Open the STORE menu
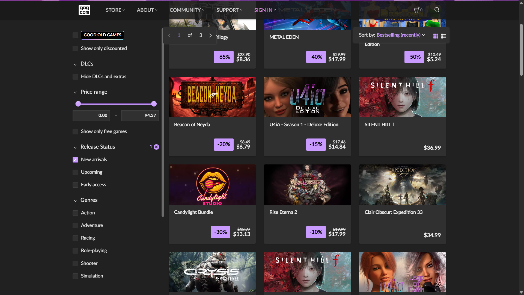The image size is (524, 295). click(x=115, y=10)
